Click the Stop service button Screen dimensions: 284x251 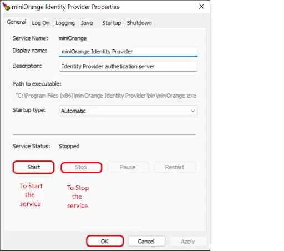tap(81, 168)
